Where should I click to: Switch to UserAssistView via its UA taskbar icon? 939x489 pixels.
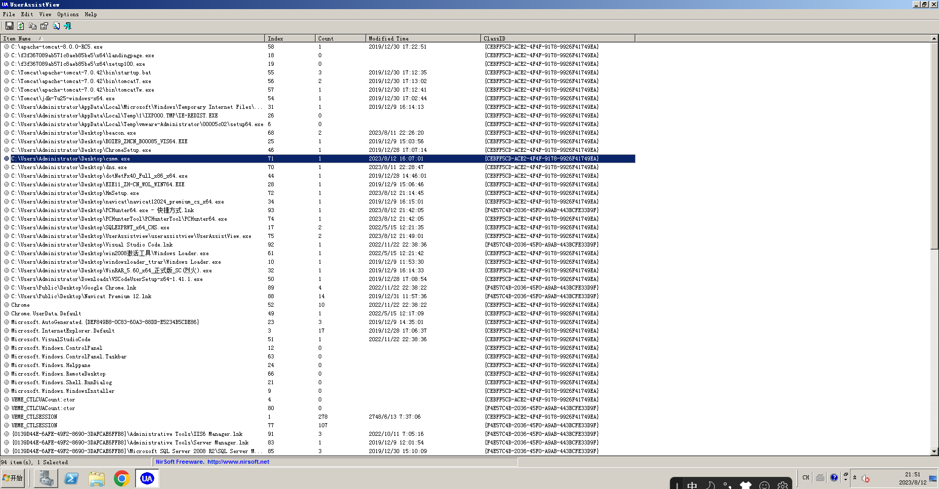point(147,478)
